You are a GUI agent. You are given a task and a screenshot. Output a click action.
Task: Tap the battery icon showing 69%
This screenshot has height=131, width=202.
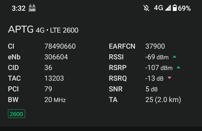coord(175,8)
